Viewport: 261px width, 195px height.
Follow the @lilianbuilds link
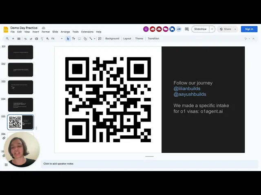tap(187, 89)
